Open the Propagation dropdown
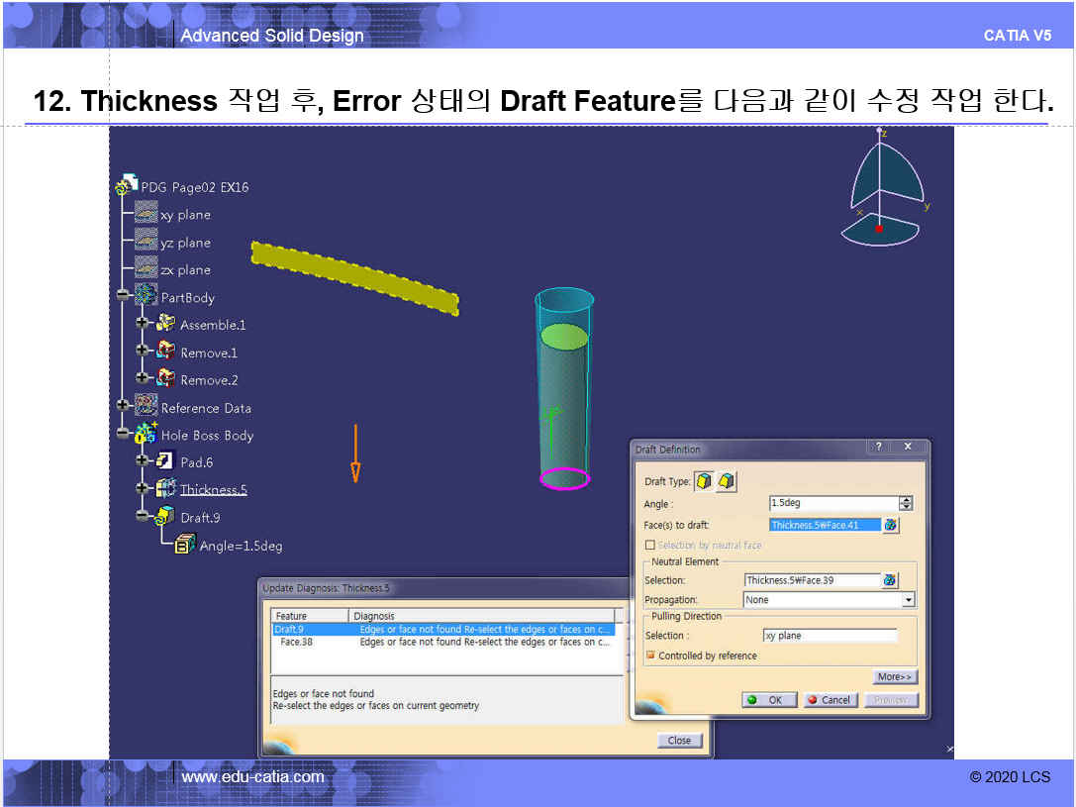Screen dimensions: 1076x807 pos(908,600)
